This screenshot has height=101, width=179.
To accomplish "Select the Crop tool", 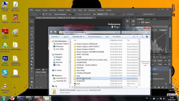I will pos(32,35).
